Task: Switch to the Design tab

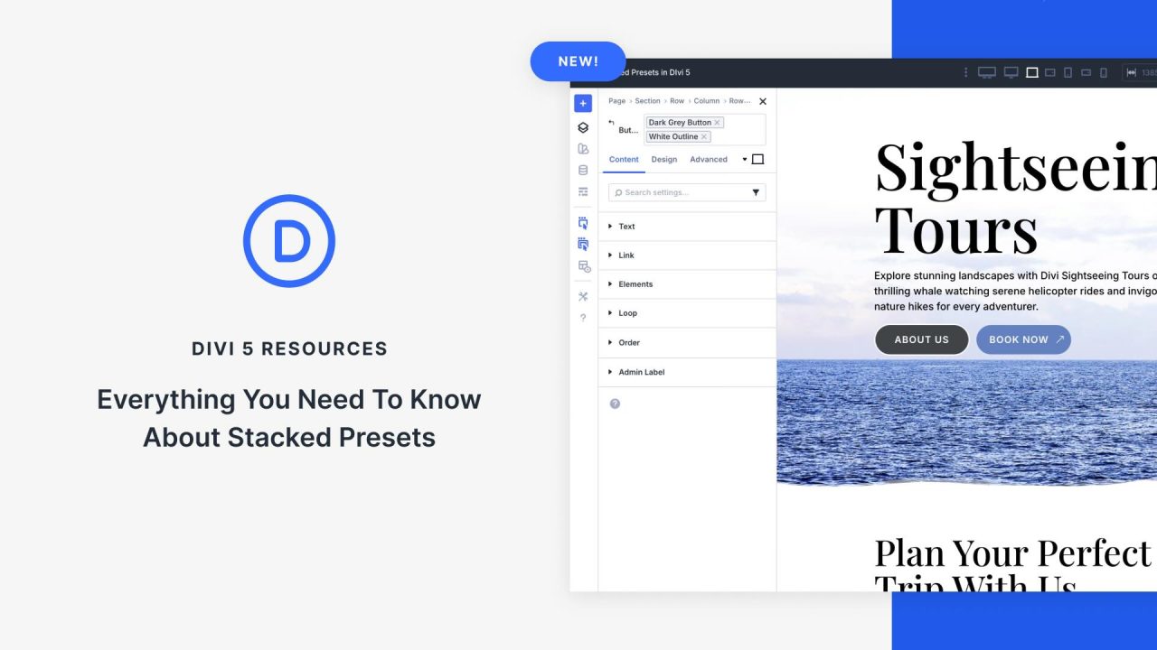Action: 663,159
